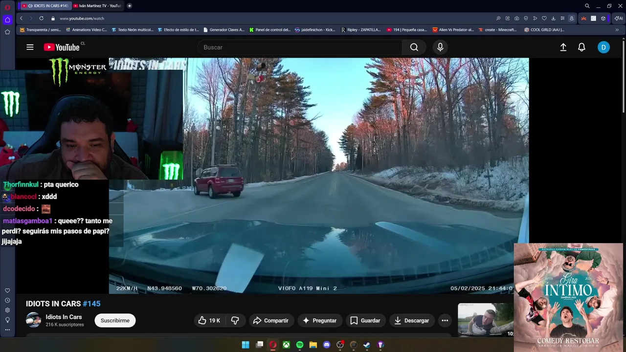Open the suggested video thumbnail beside the action buttons
This screenshot has width=626, height=352.
[x=485, y=320]
